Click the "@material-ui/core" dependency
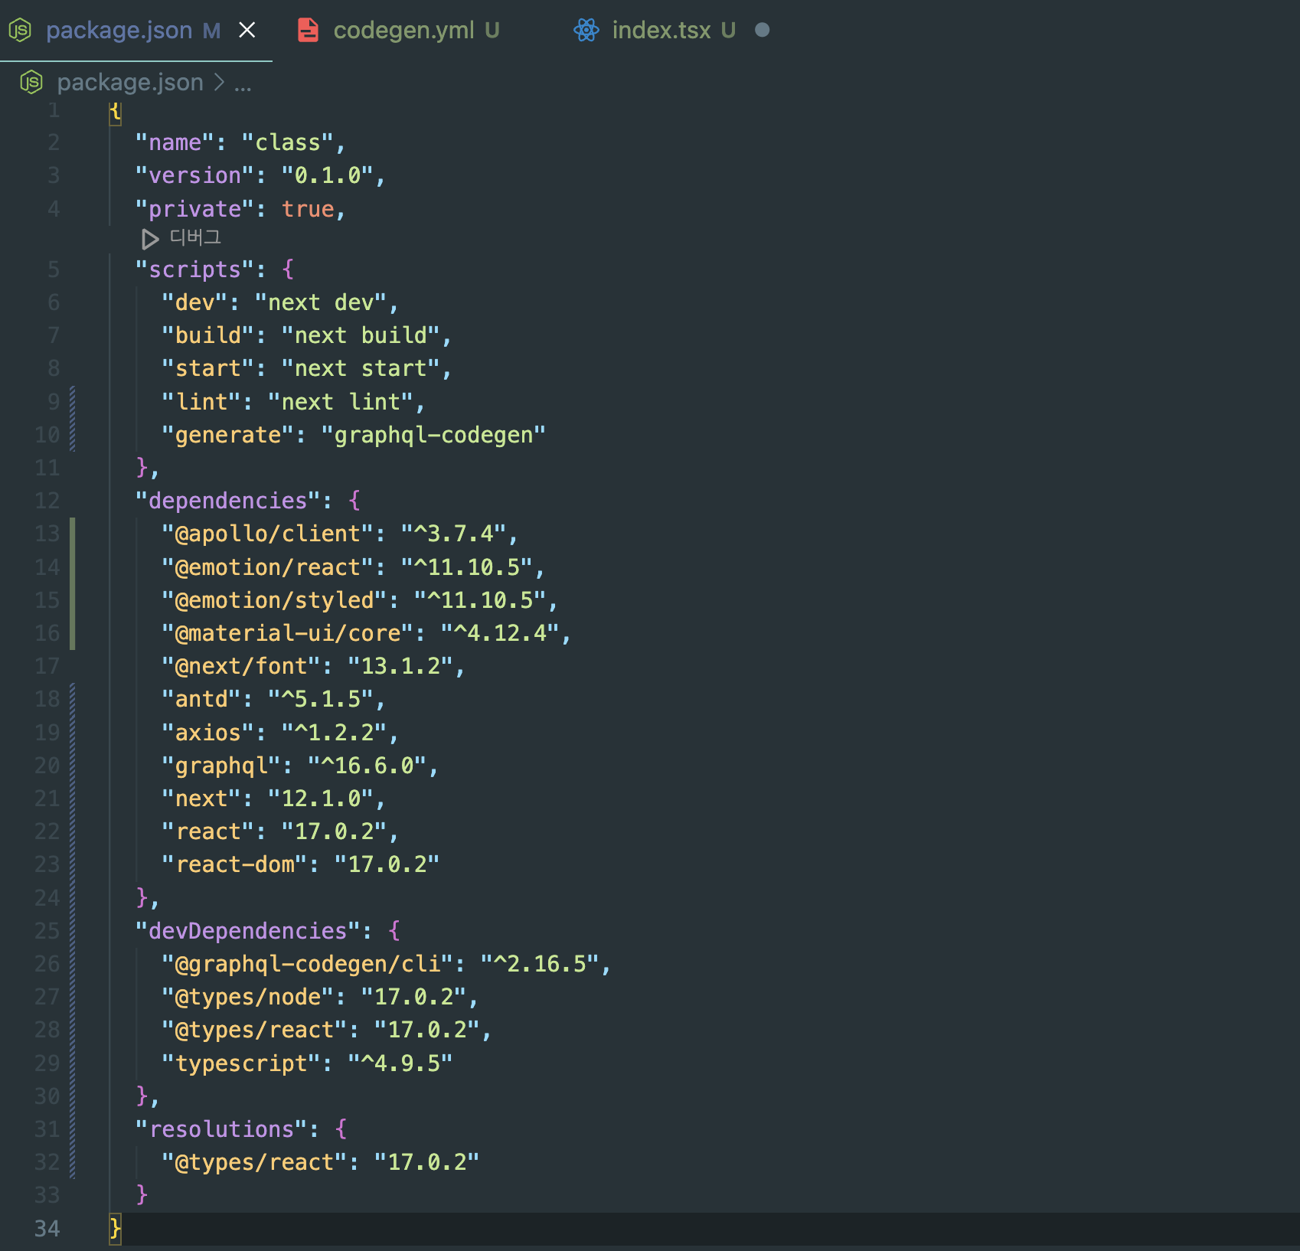 288,633
